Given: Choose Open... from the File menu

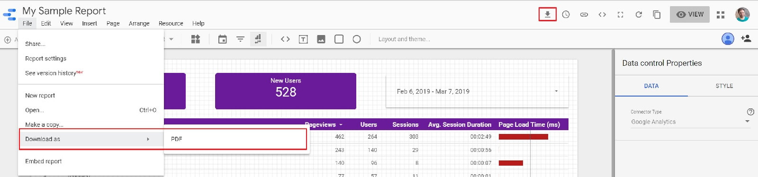Looking at the screenshot, I should point(91,110).
